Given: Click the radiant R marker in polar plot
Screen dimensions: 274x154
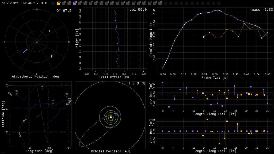Looking at the screenshot, I should [50, 31].
